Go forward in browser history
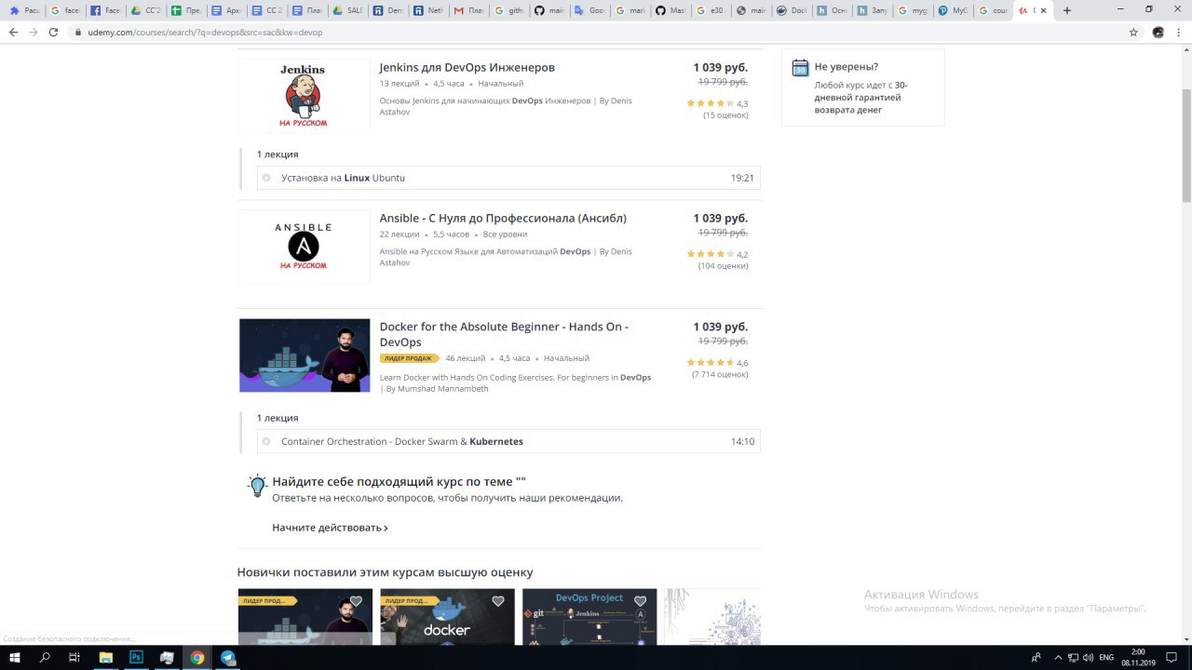Image resolution: width=1192 pixels, height=670 pixels. (34, 32)
